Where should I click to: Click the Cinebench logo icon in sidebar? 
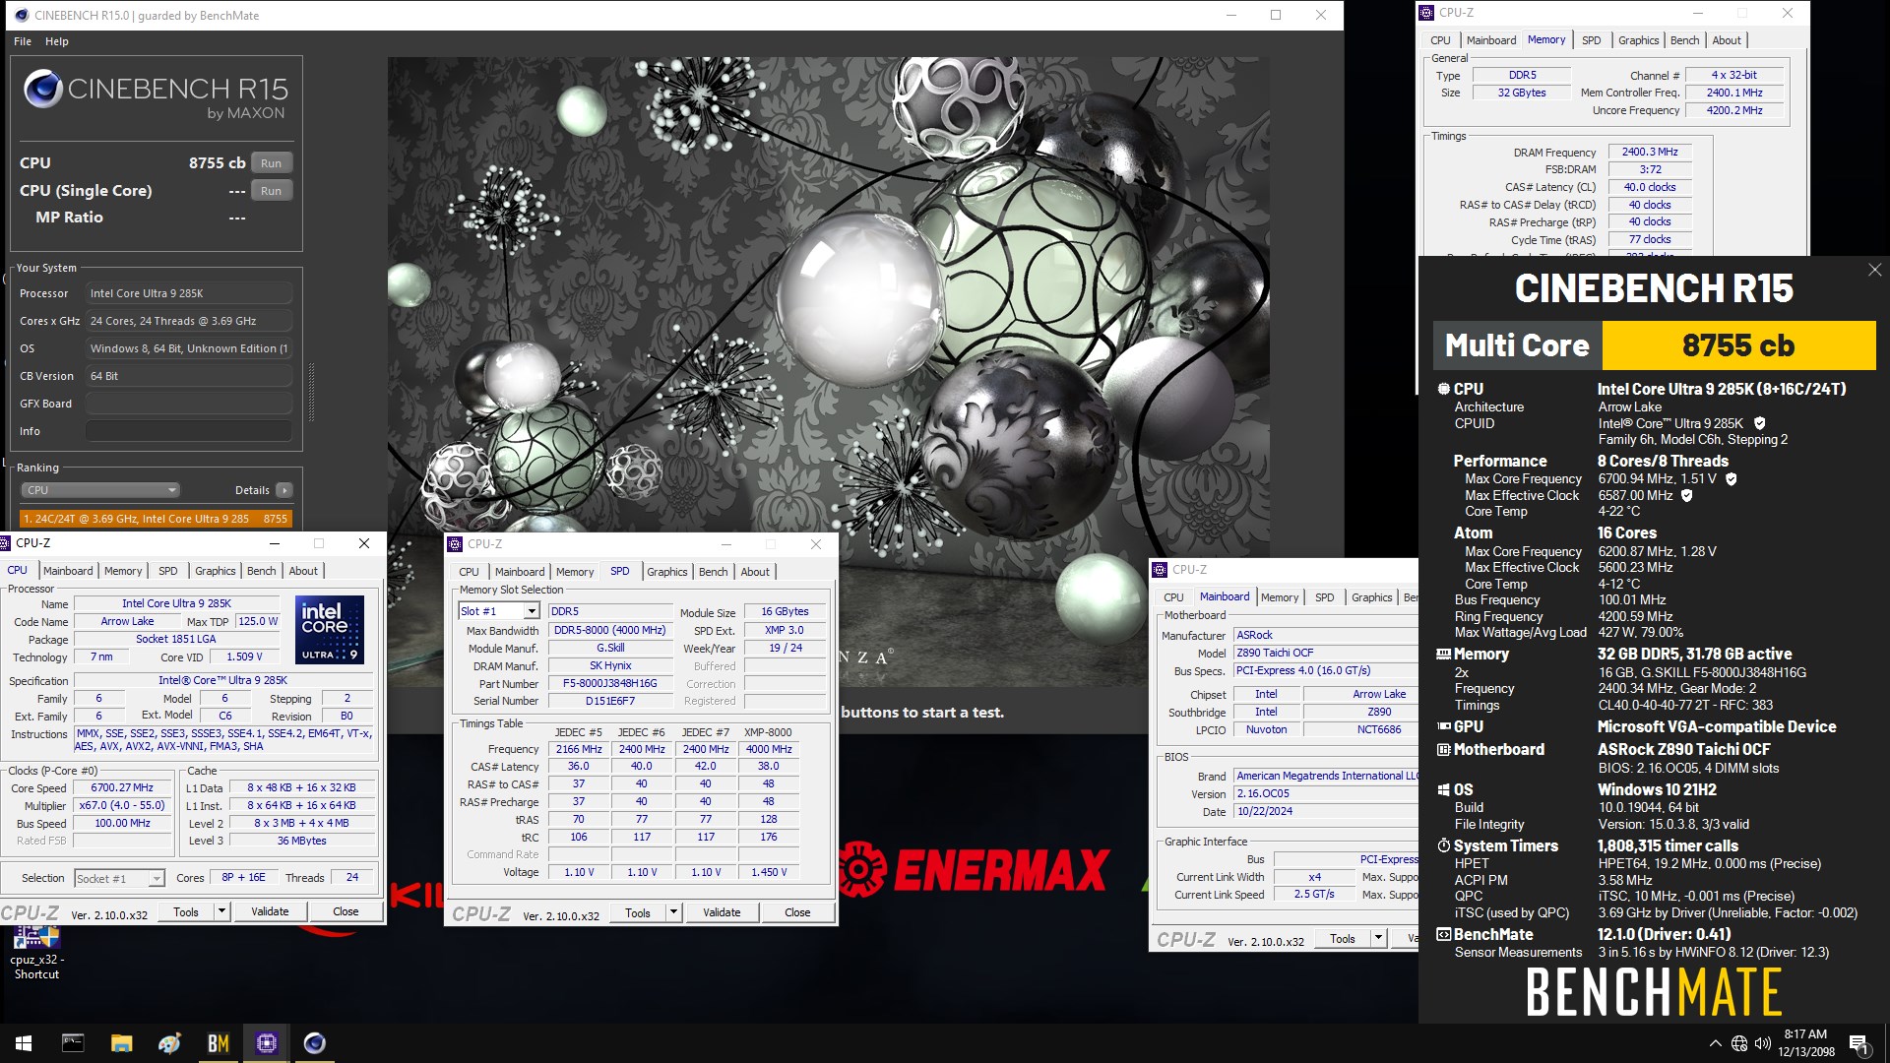pos(43,89)
